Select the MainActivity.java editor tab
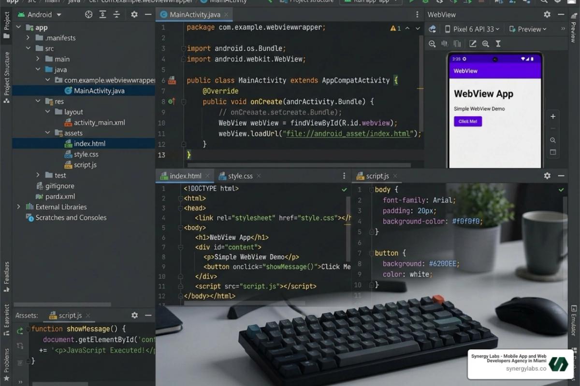580x386 pixels. 195,14
